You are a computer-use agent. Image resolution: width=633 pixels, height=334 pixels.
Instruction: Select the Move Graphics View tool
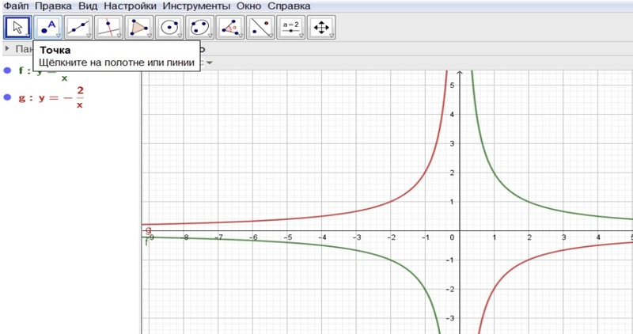tap(320, 28)
